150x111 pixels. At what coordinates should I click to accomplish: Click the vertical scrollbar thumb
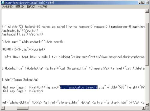(147, 44)
